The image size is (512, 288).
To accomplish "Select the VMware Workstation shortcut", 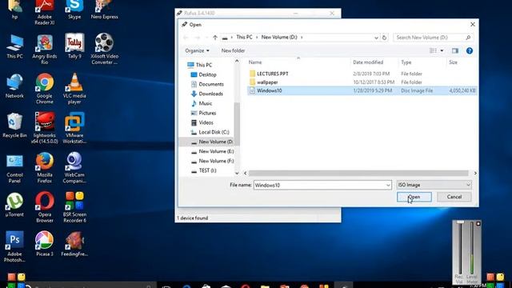I will pyautogui.click(x=74, y=129).
